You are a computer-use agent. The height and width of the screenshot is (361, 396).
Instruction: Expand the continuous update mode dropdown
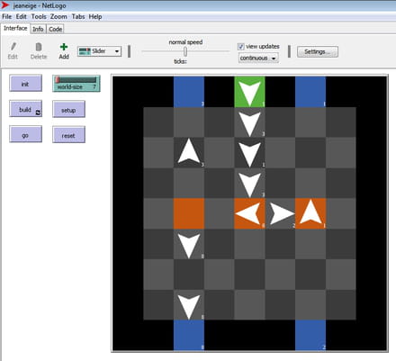(258, 58)
